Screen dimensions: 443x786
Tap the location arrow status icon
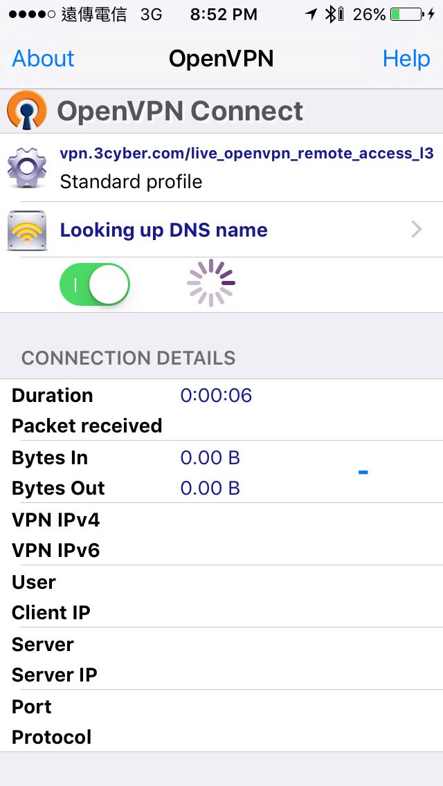(x=311, y=14)
